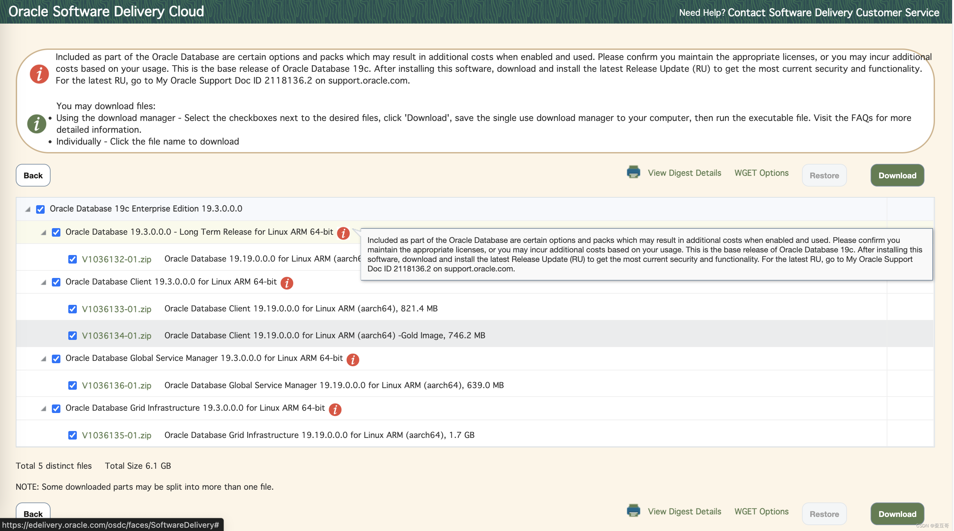Collapse the Oracle Database Client node
Screen dimensions: 954x531
(x=43, y=283)
